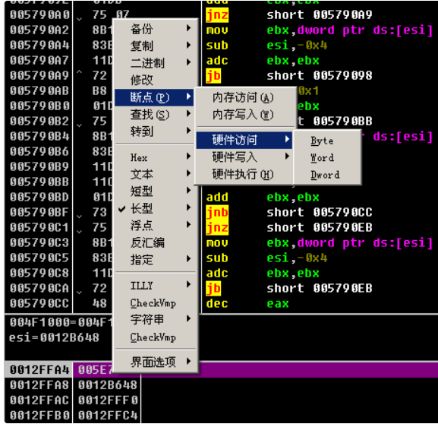438x424 pixels.
Task: Click the dec eax instruction
Action: 247,303
